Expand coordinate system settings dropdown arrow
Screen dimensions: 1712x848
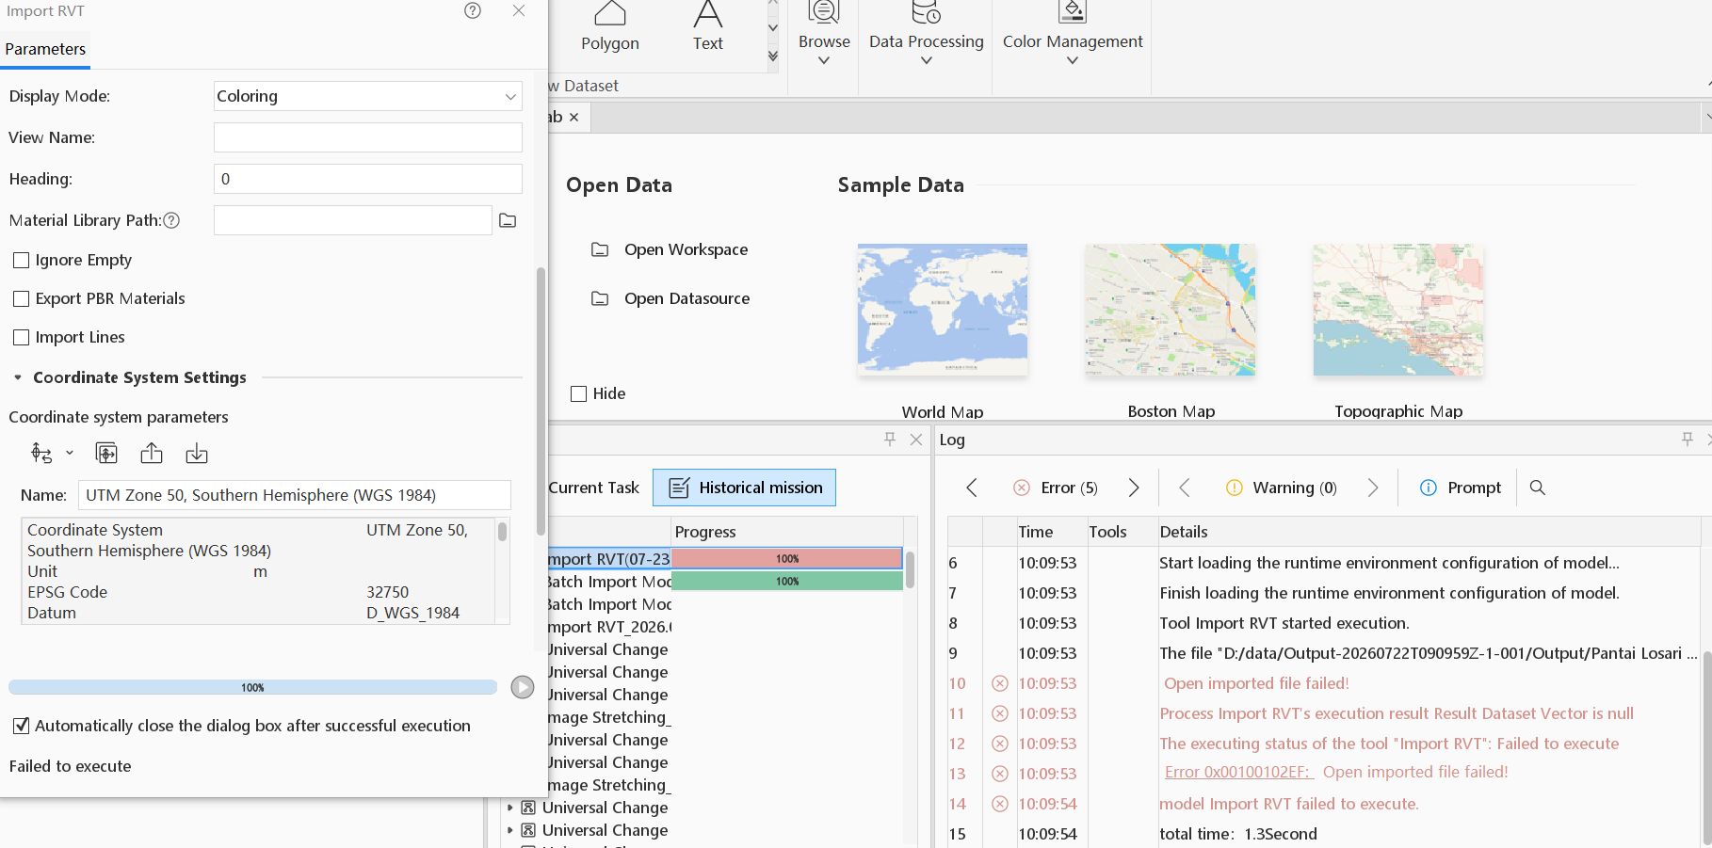pyautogui.click(x=70, y=454)
